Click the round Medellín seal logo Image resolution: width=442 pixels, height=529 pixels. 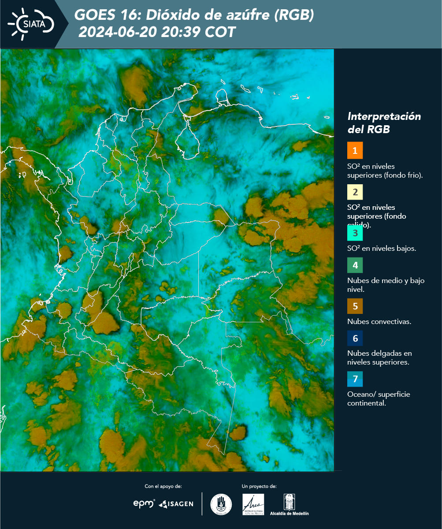221,504
